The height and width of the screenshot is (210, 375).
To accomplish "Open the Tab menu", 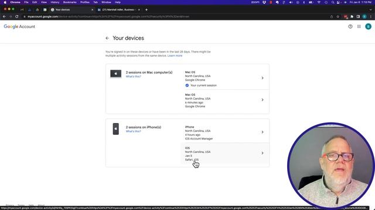I will [96, 2].
